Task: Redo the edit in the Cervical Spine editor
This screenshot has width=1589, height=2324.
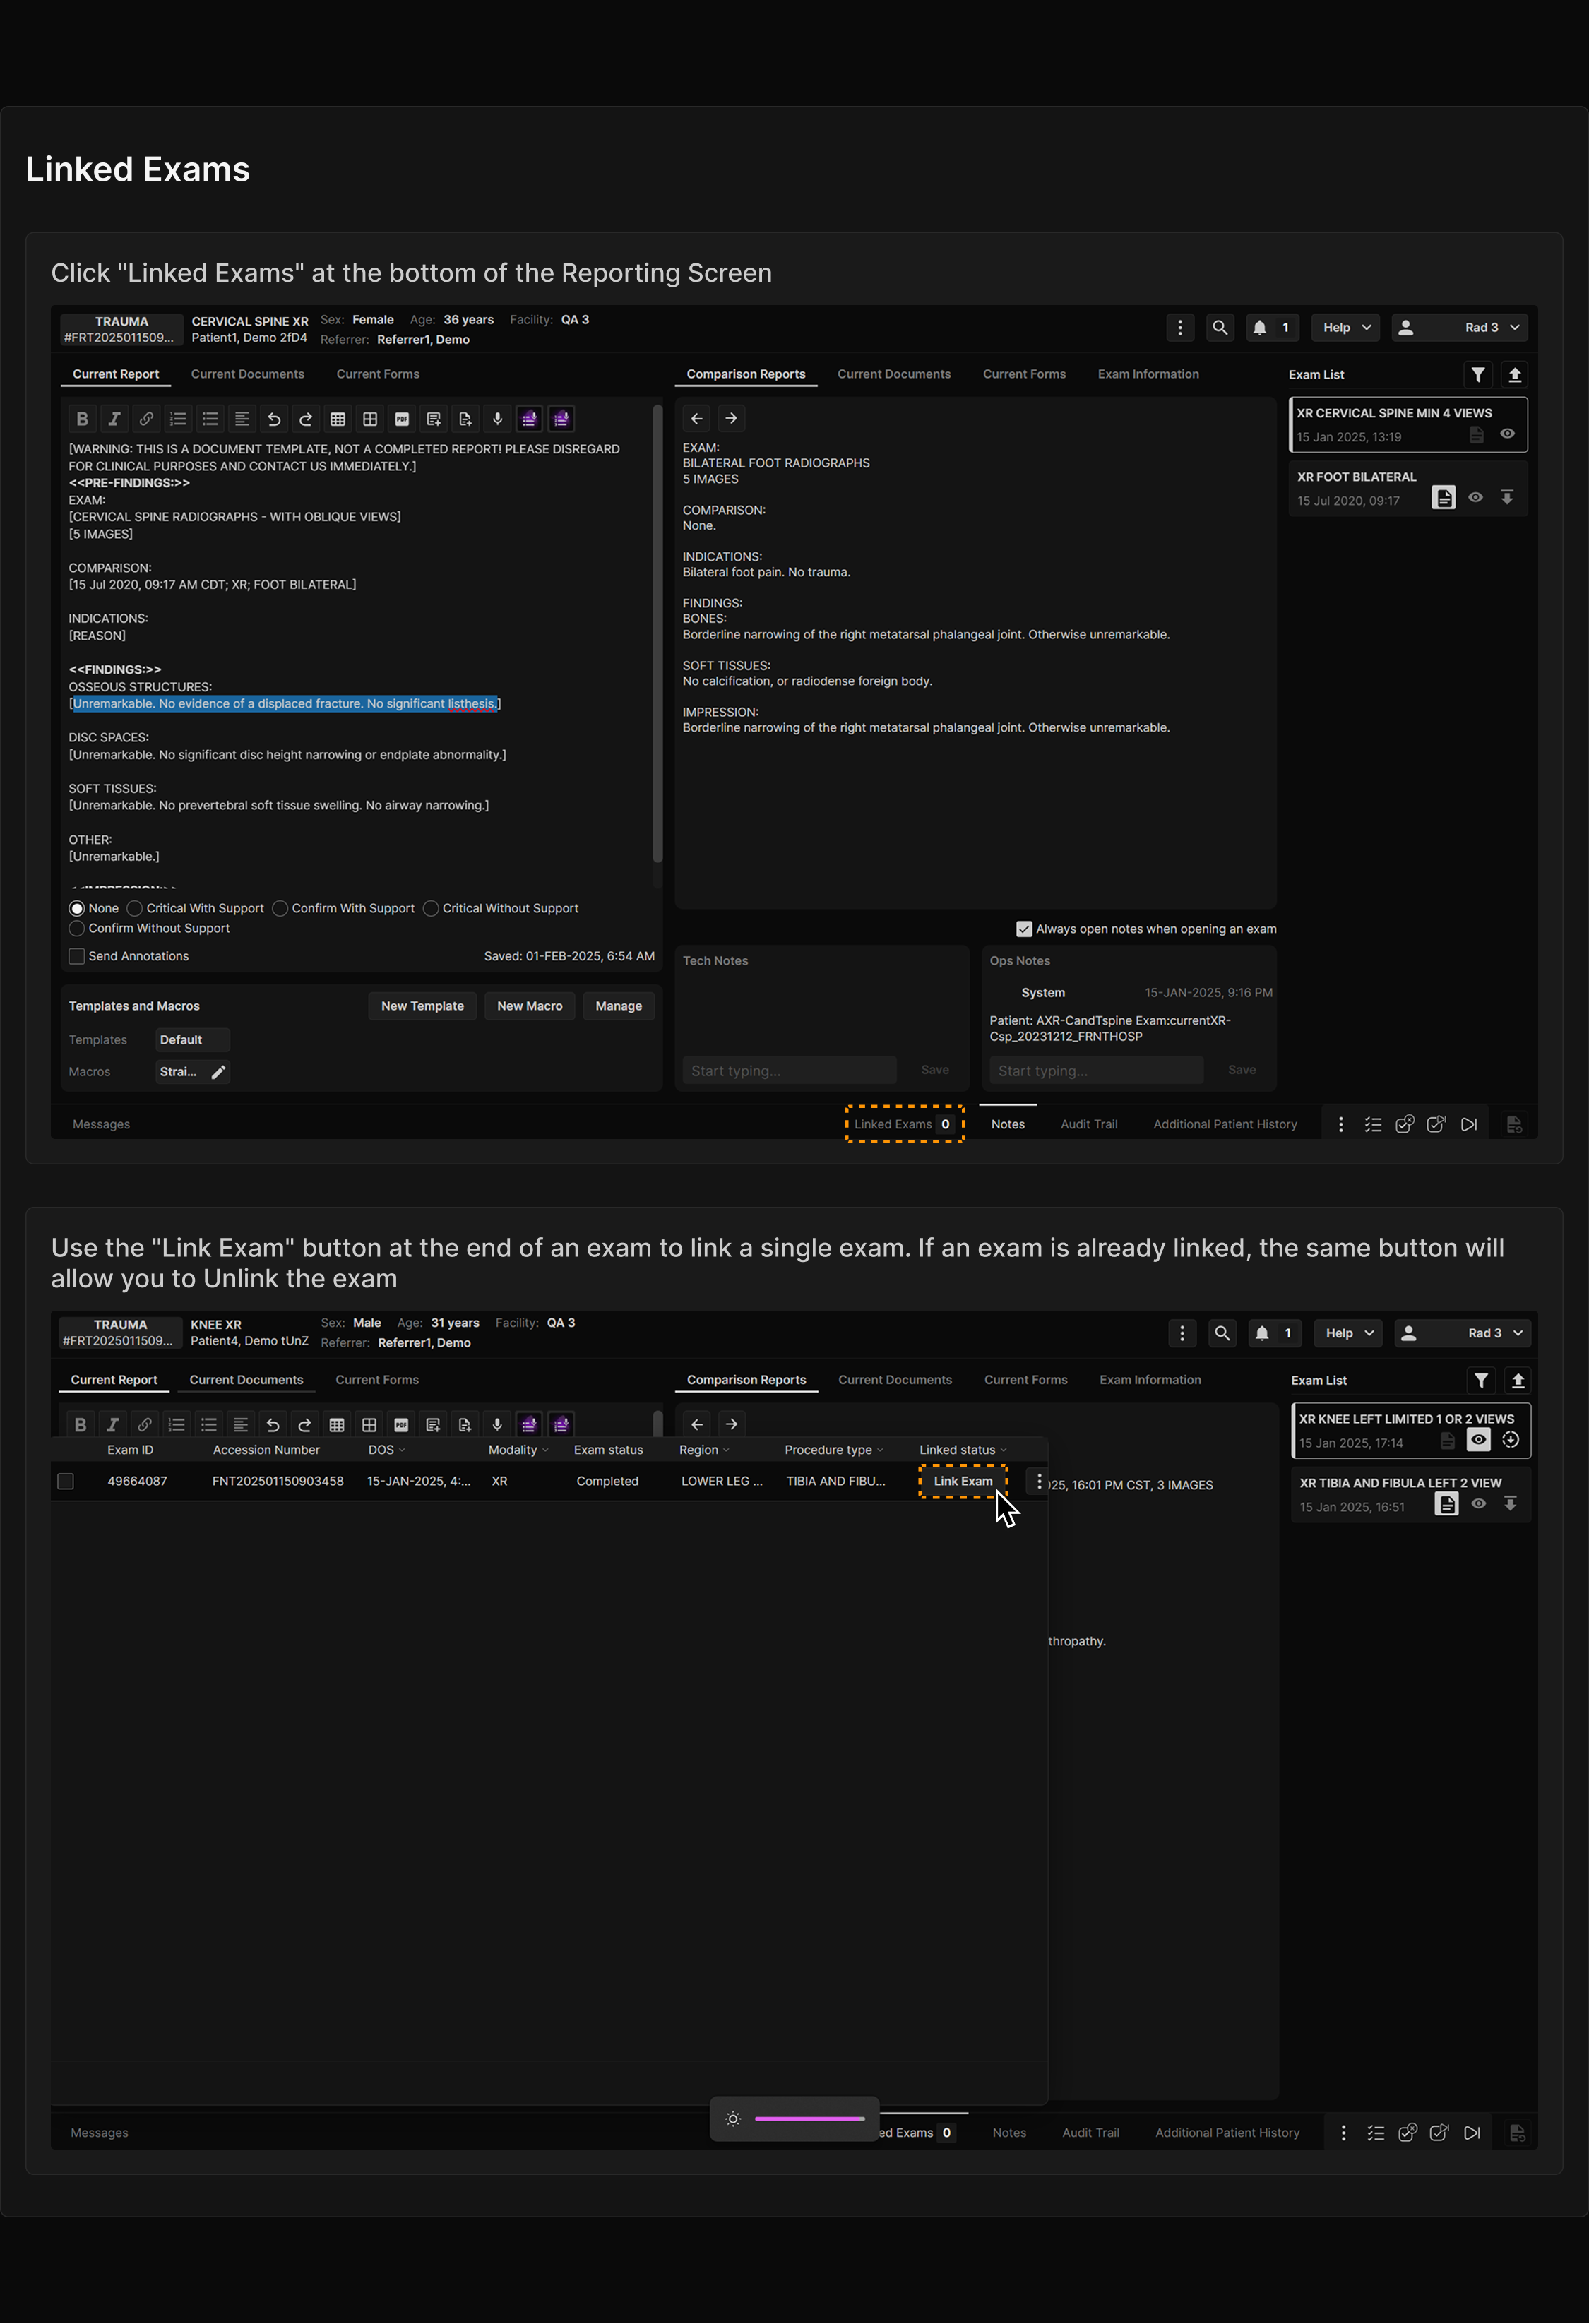Action: 306,419
